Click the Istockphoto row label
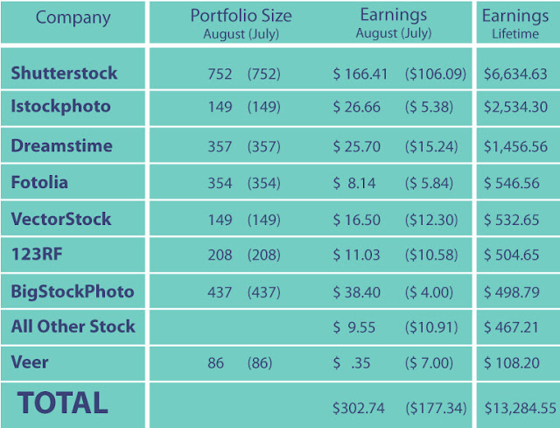This screenshot has width=560, height=428. [60, 107]
